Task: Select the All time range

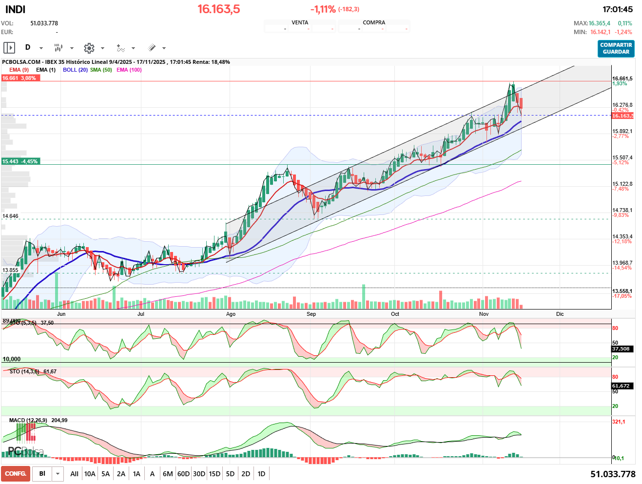Action: [74, 474]
